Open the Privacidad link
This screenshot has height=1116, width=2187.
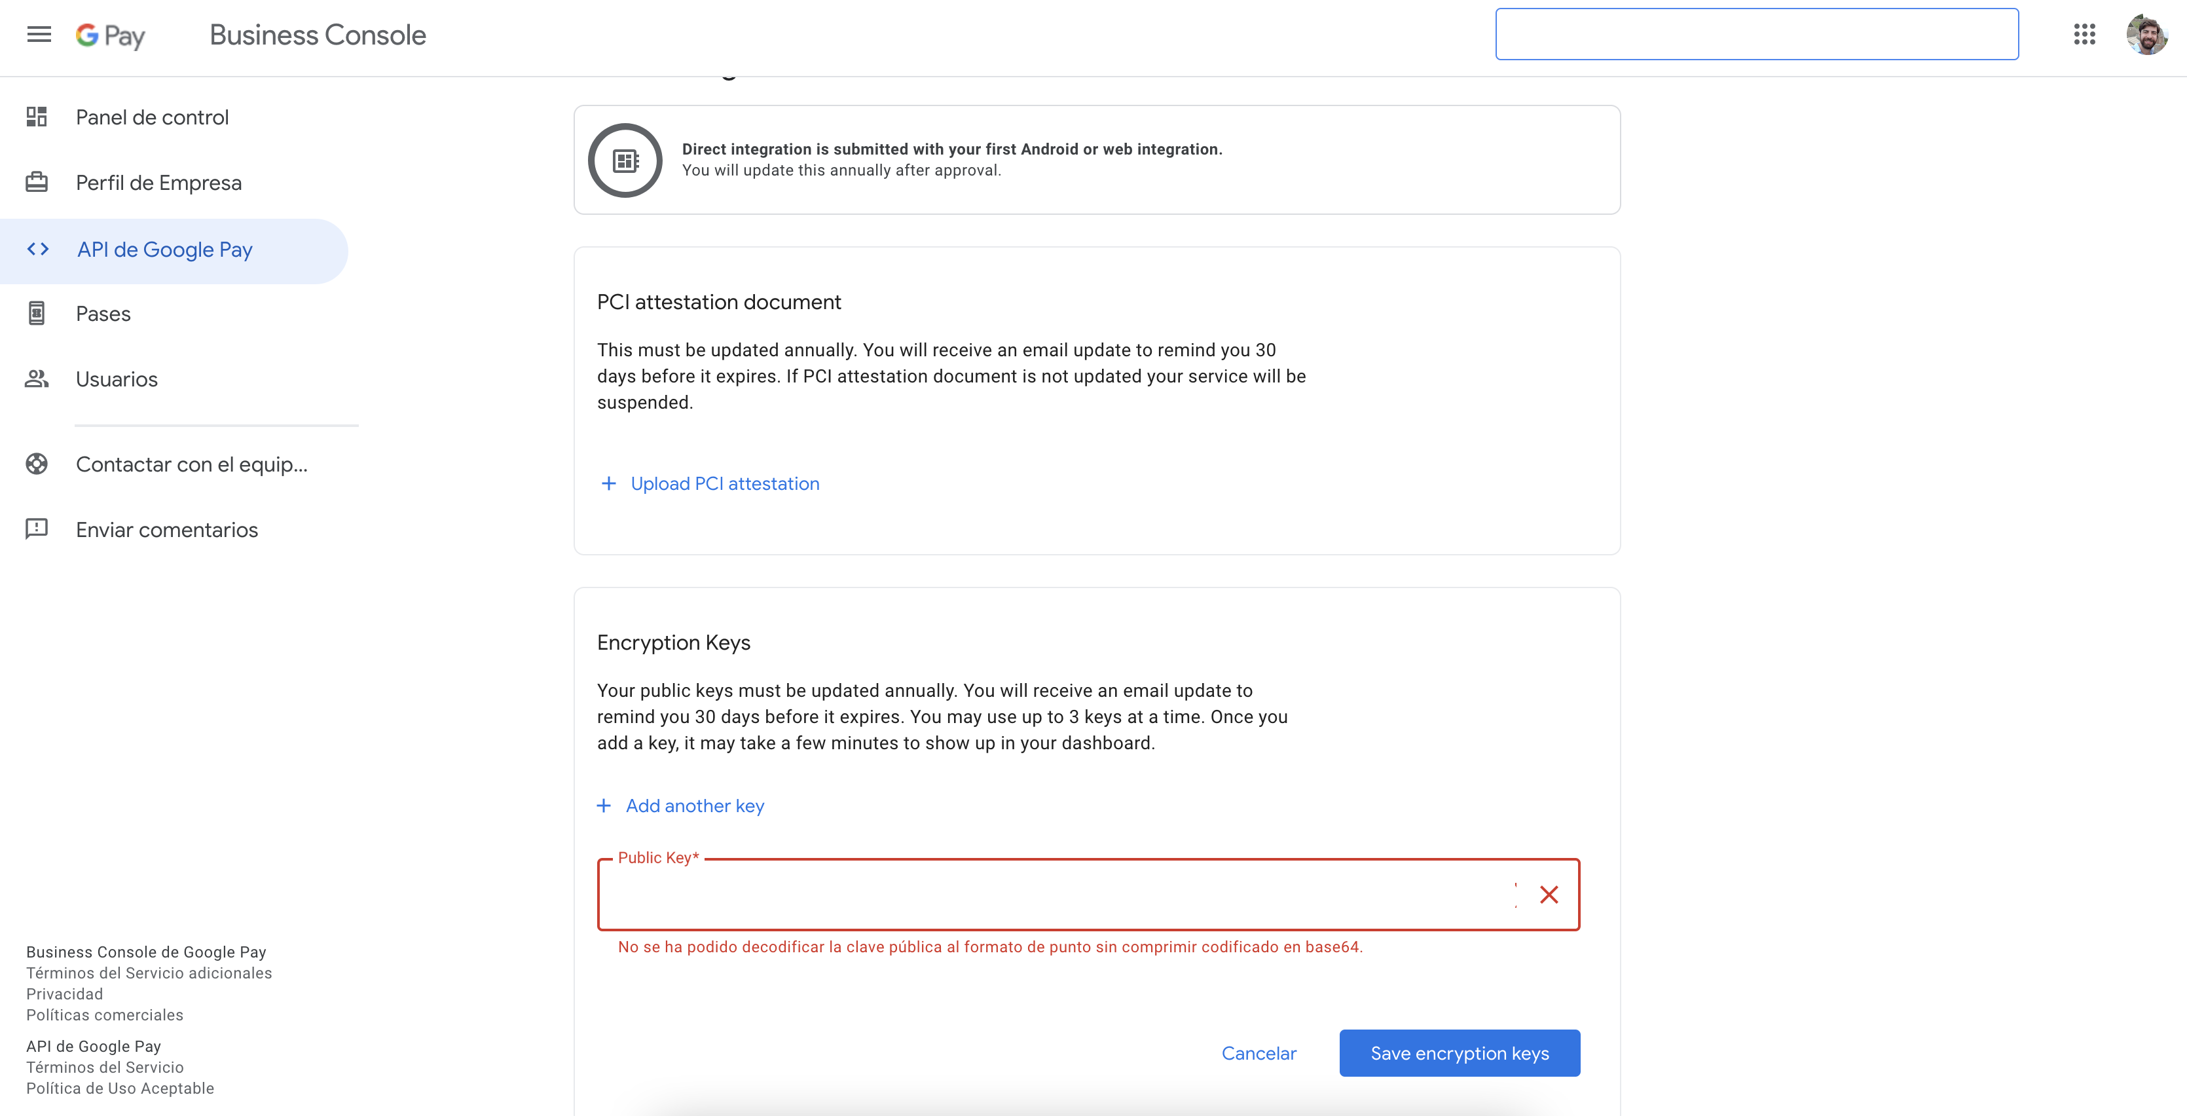point(65,994)
